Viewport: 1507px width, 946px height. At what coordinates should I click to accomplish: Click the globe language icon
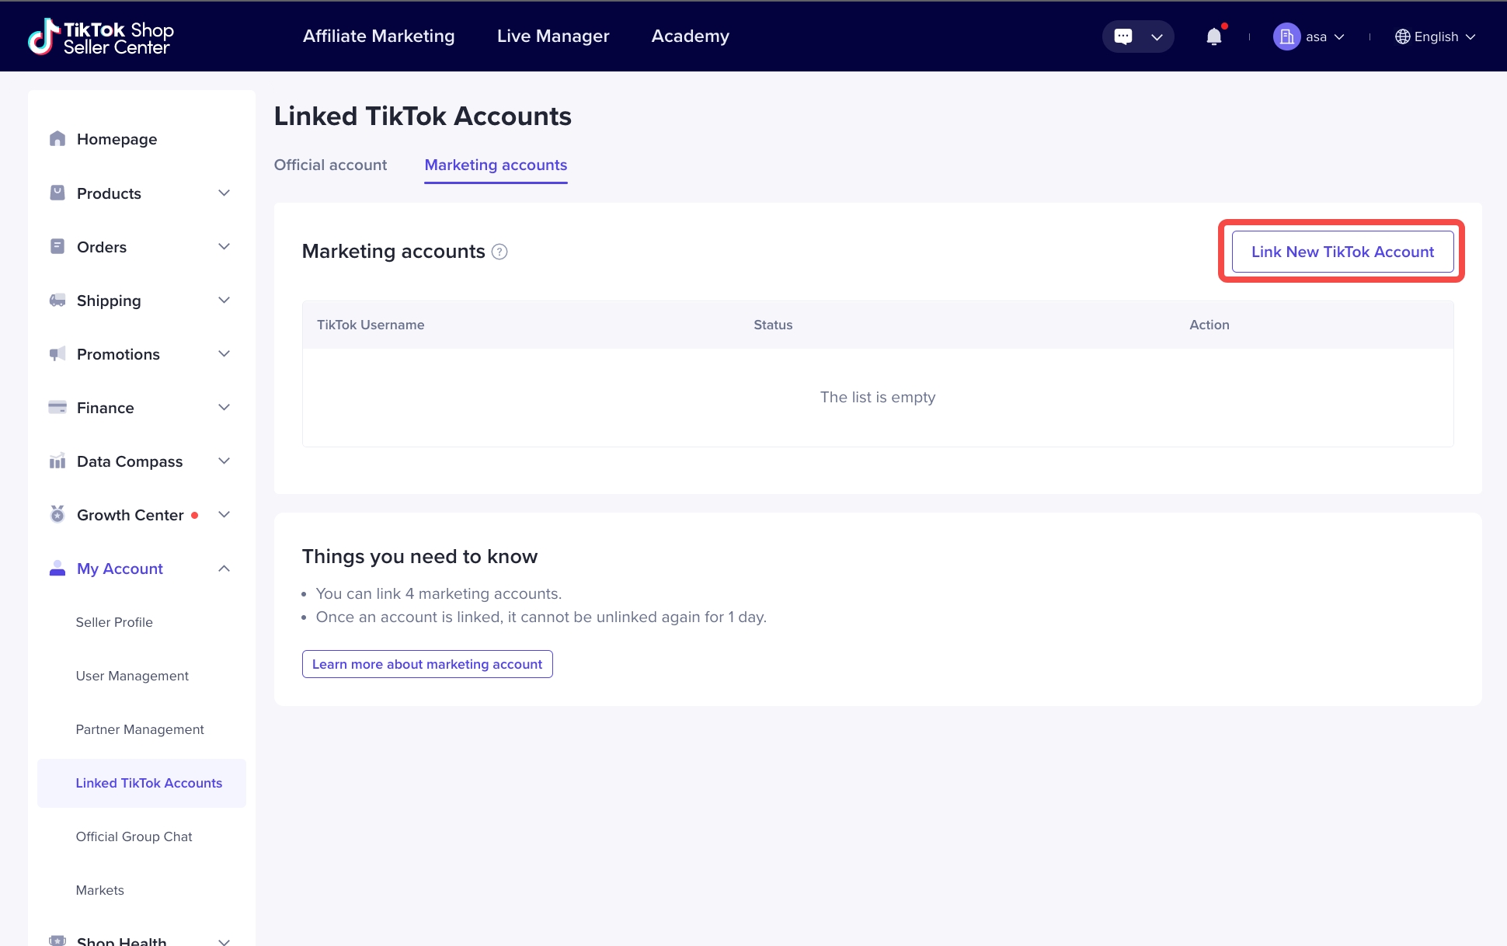click(1402, 37)
